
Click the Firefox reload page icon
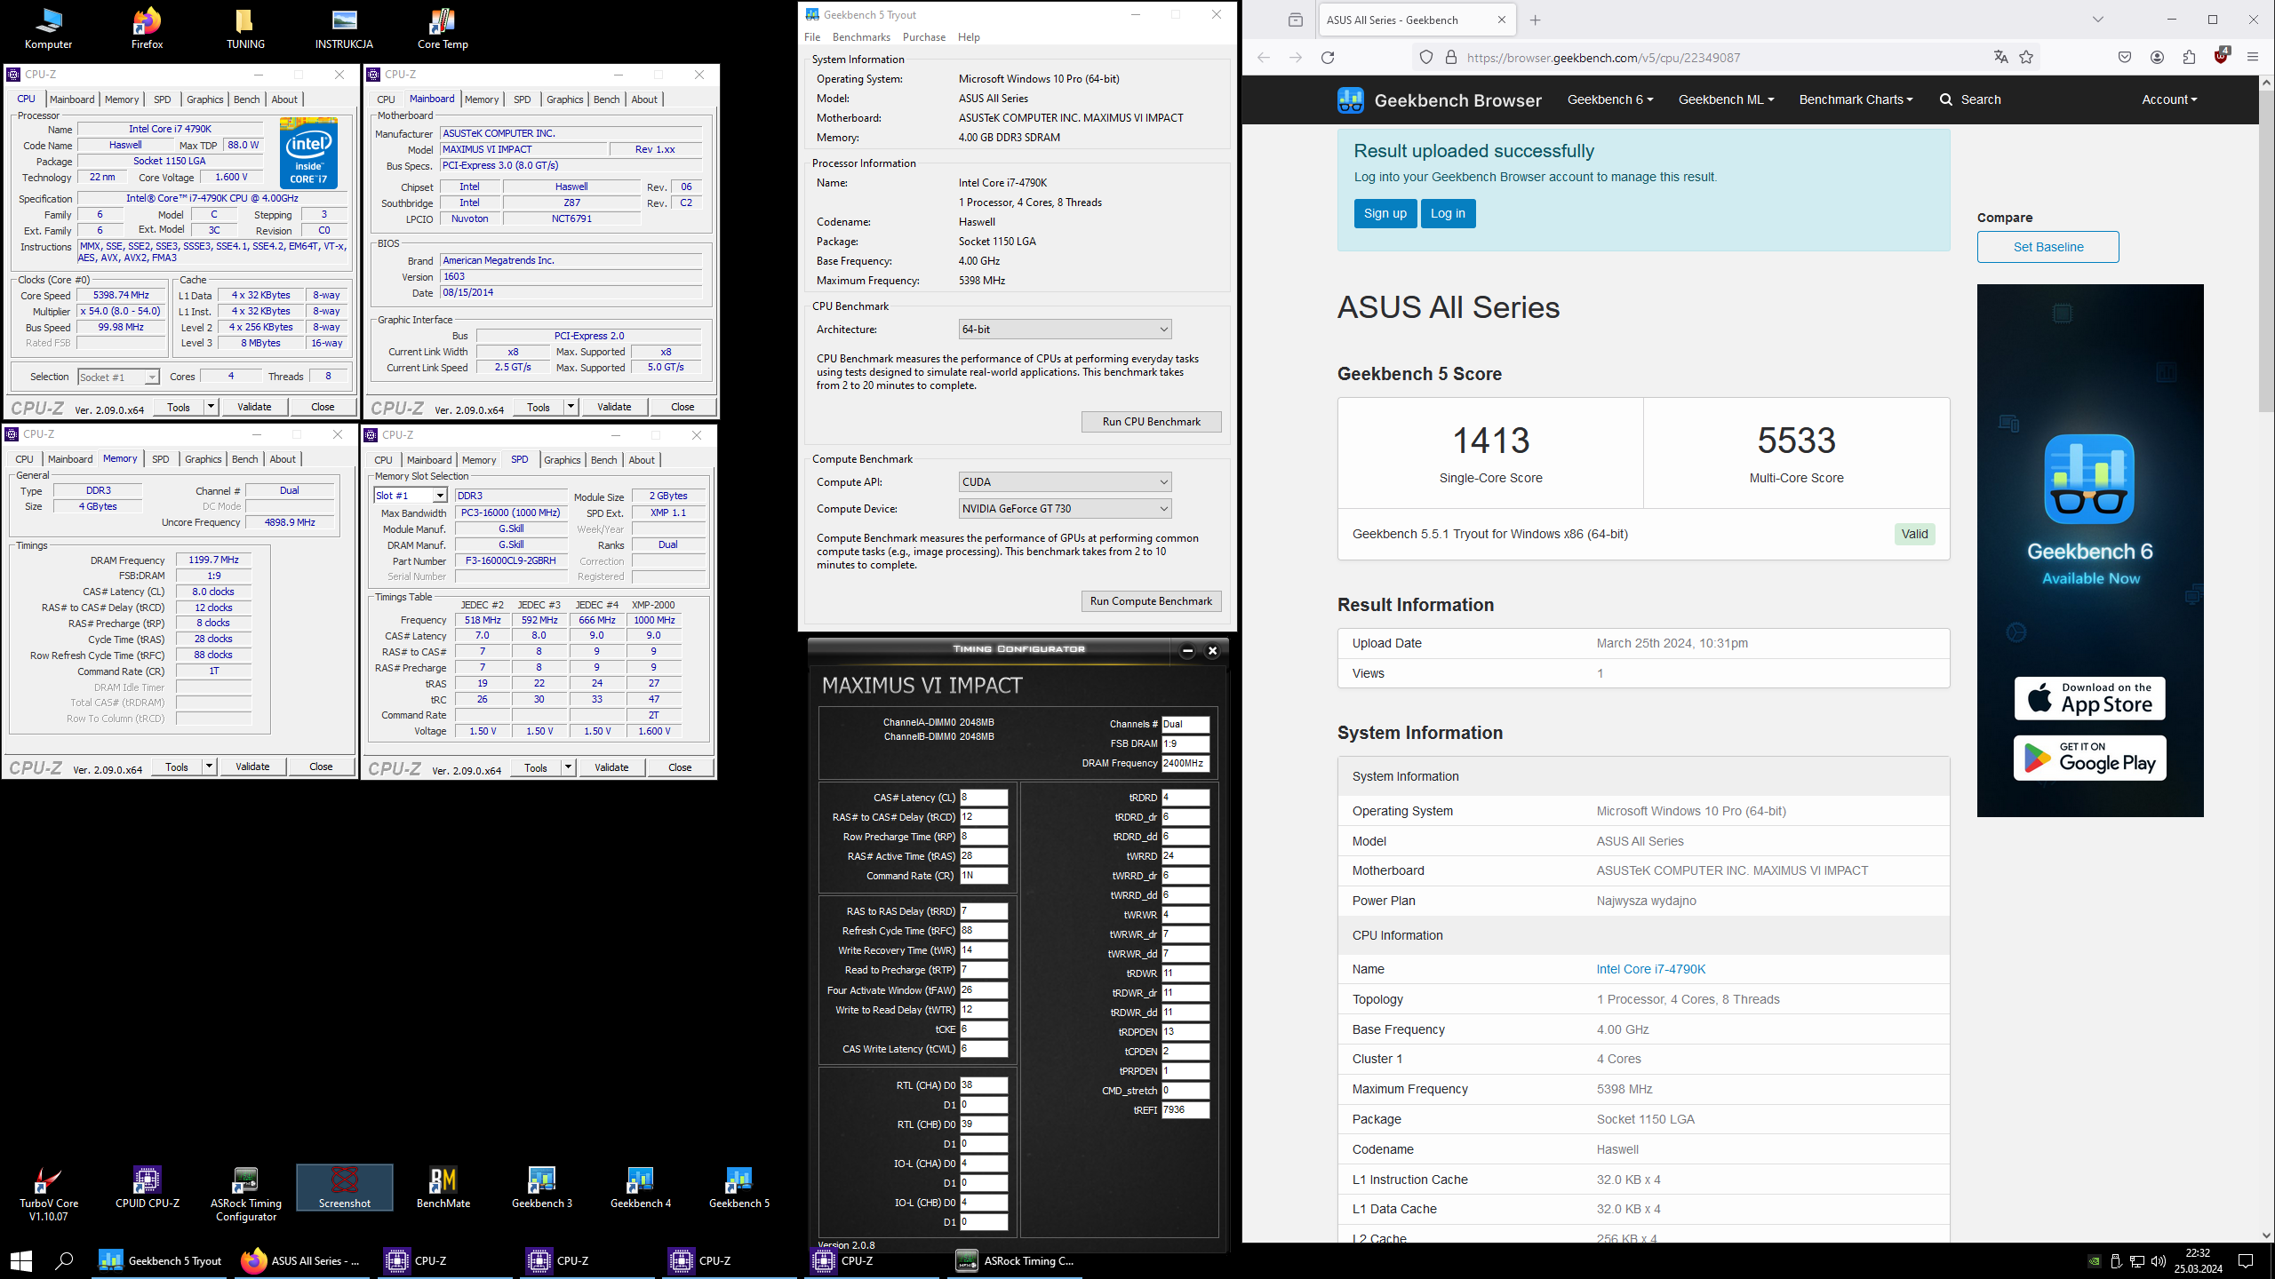[x=1328, y=58]
